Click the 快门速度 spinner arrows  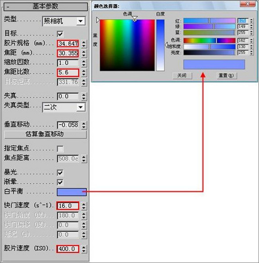point(84,206)
